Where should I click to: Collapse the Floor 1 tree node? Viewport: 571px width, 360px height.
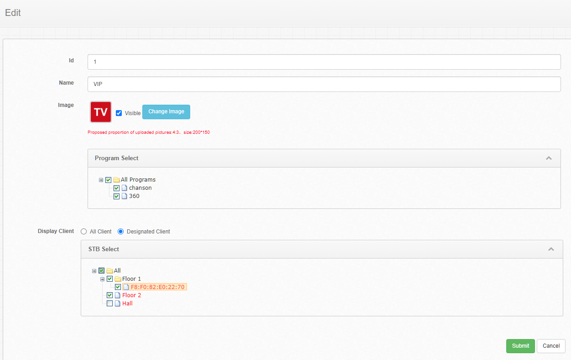103,279
